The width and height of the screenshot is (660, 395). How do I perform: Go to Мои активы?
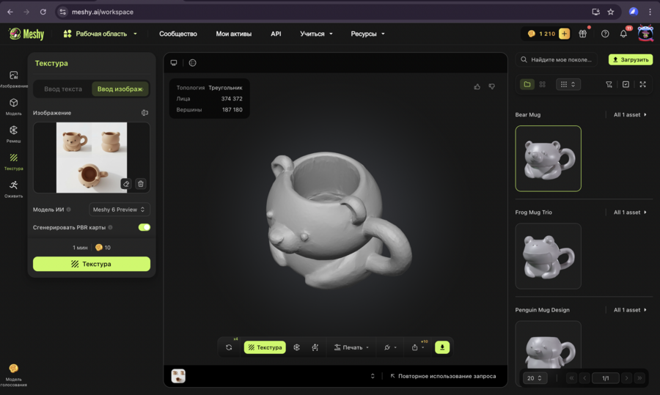(x=234, y=34)
